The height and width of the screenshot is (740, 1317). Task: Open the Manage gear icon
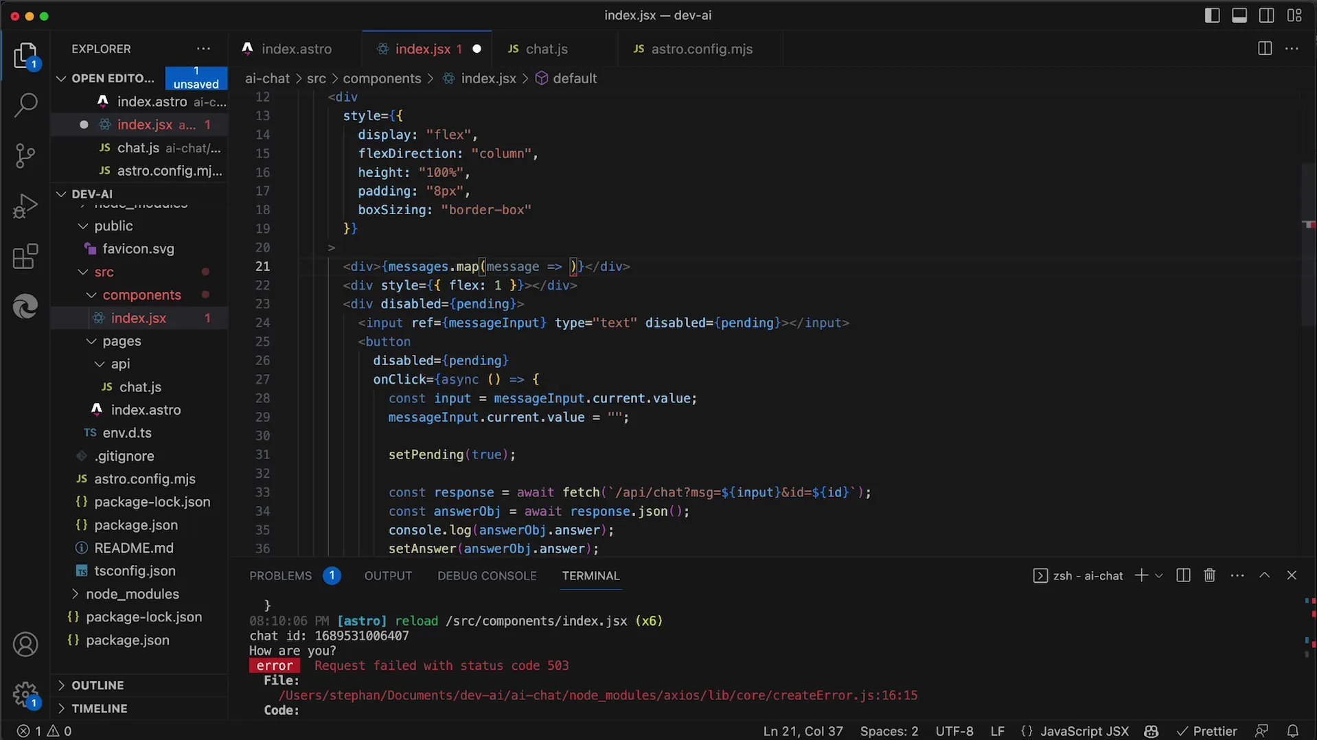coord(25,694)
